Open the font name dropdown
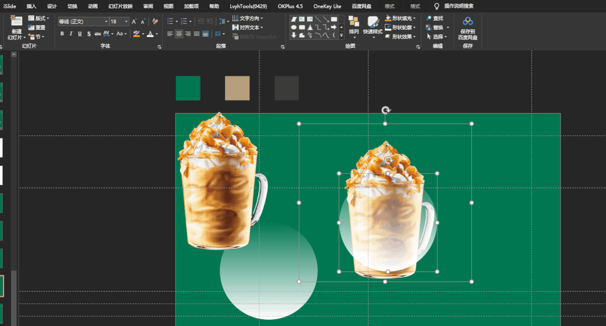 106,22
